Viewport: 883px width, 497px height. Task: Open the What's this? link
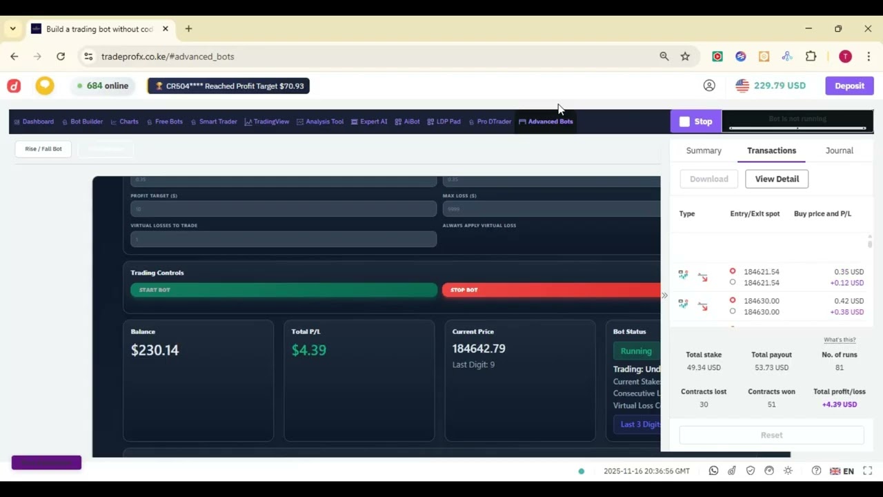840,340
